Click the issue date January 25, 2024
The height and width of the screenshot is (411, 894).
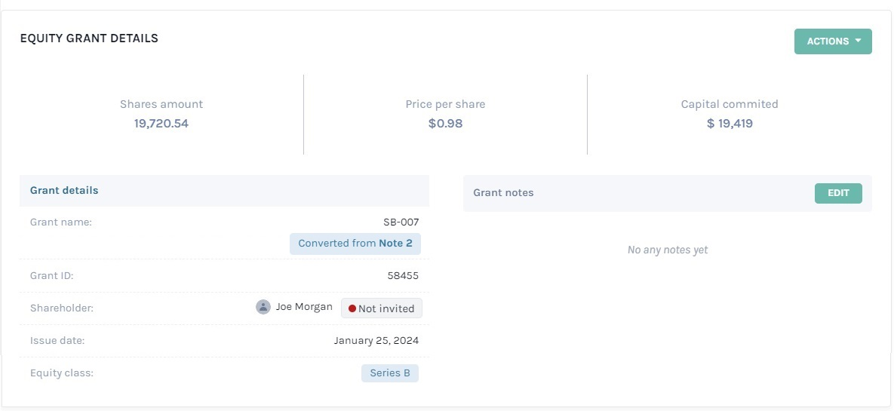pos(376,341)
